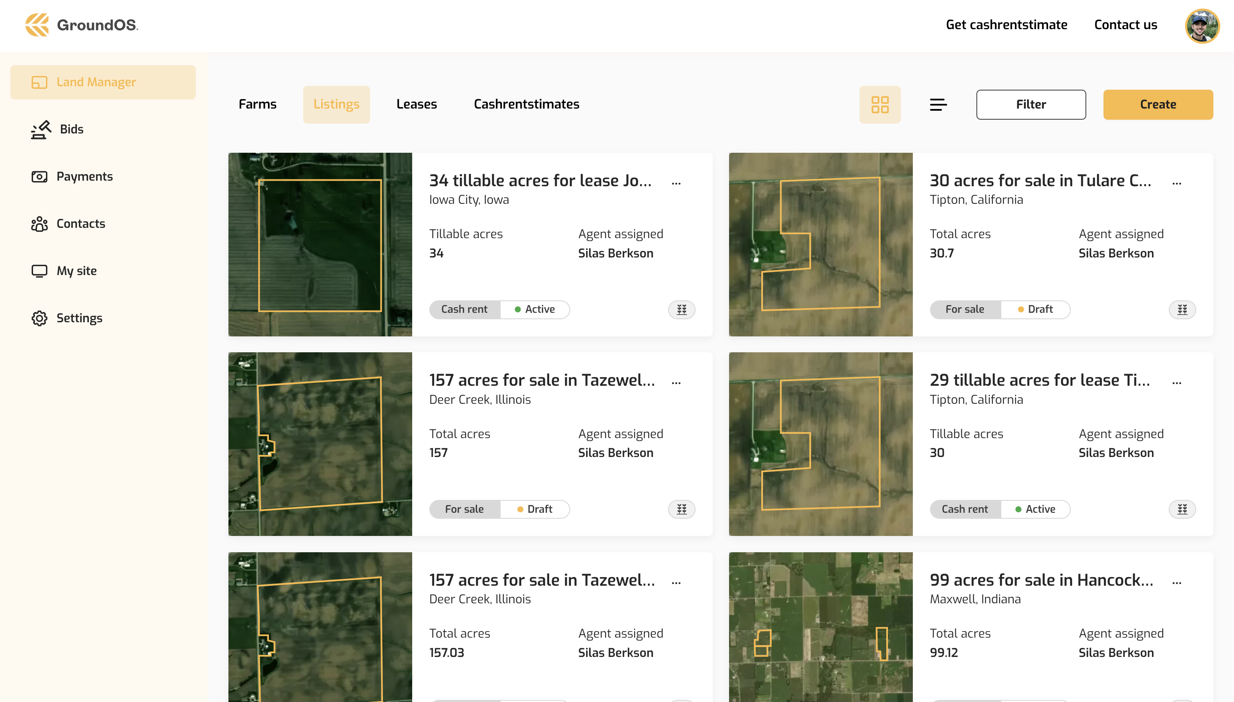Open Contacts in sidebar
1234x702 pixels.
tap(81, 224)
